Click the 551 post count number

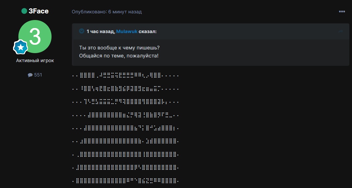tap(38, 75)
